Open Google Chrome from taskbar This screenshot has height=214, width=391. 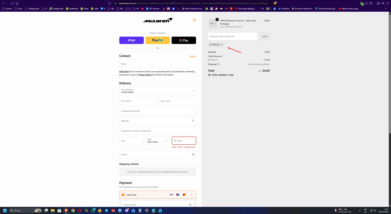pyautogui.click(x=73, y=211)
